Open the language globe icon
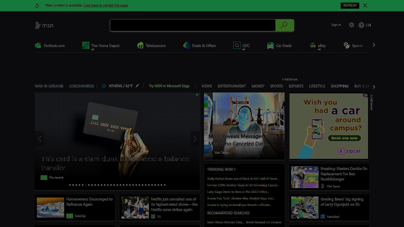This screenshot has height=227, width=404. point(361,25)
